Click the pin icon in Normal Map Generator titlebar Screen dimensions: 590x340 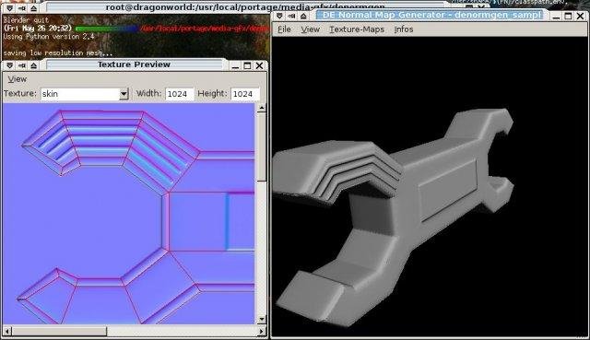[291, 16]
